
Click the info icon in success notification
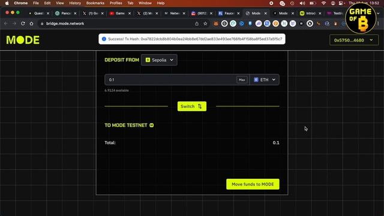pyautogui.click(x=104, y=39)
